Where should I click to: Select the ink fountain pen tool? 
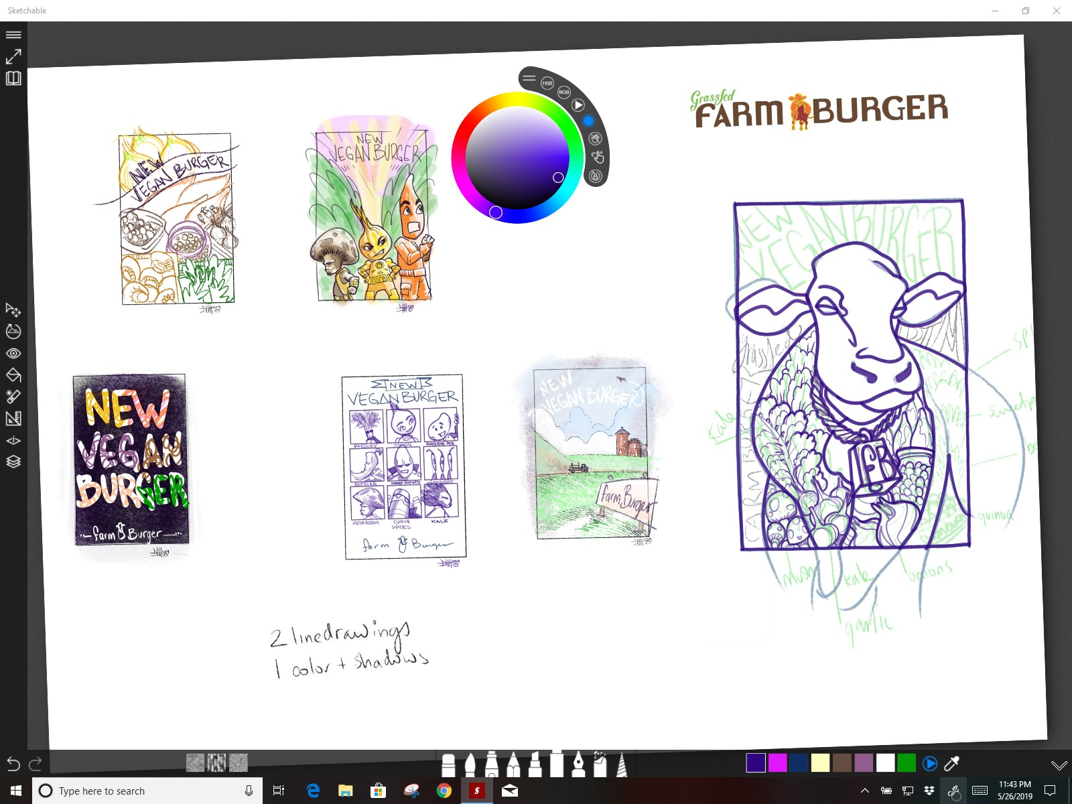[578, 764]
